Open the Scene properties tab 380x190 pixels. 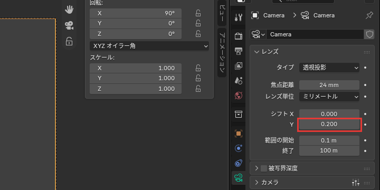tap(239, 81)
